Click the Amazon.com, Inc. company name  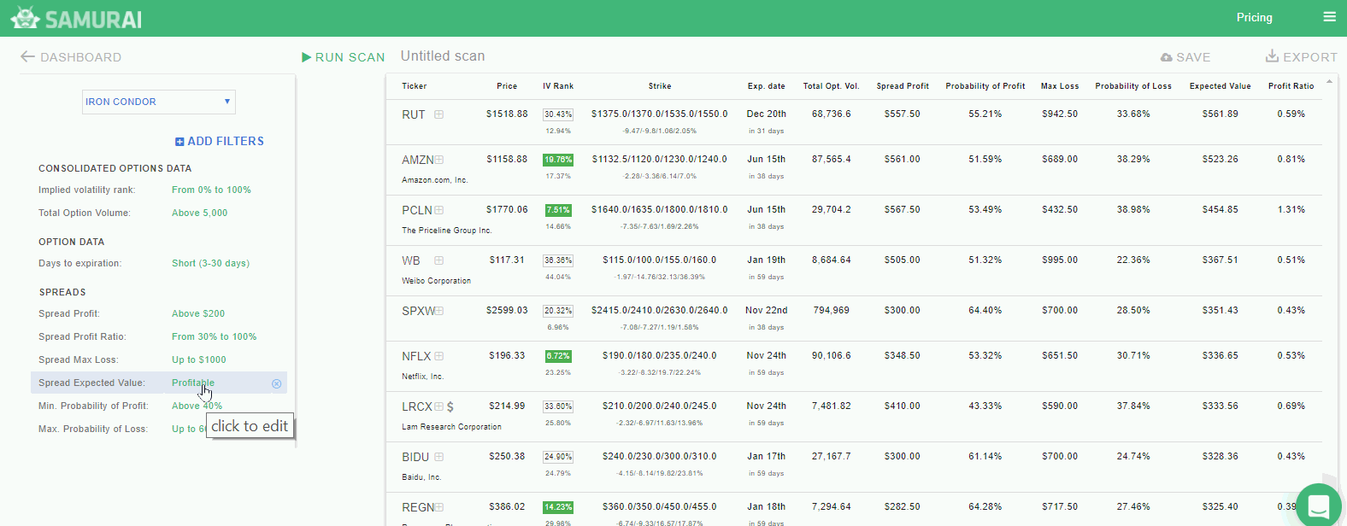pyautogui.click(x=435, y=180)
